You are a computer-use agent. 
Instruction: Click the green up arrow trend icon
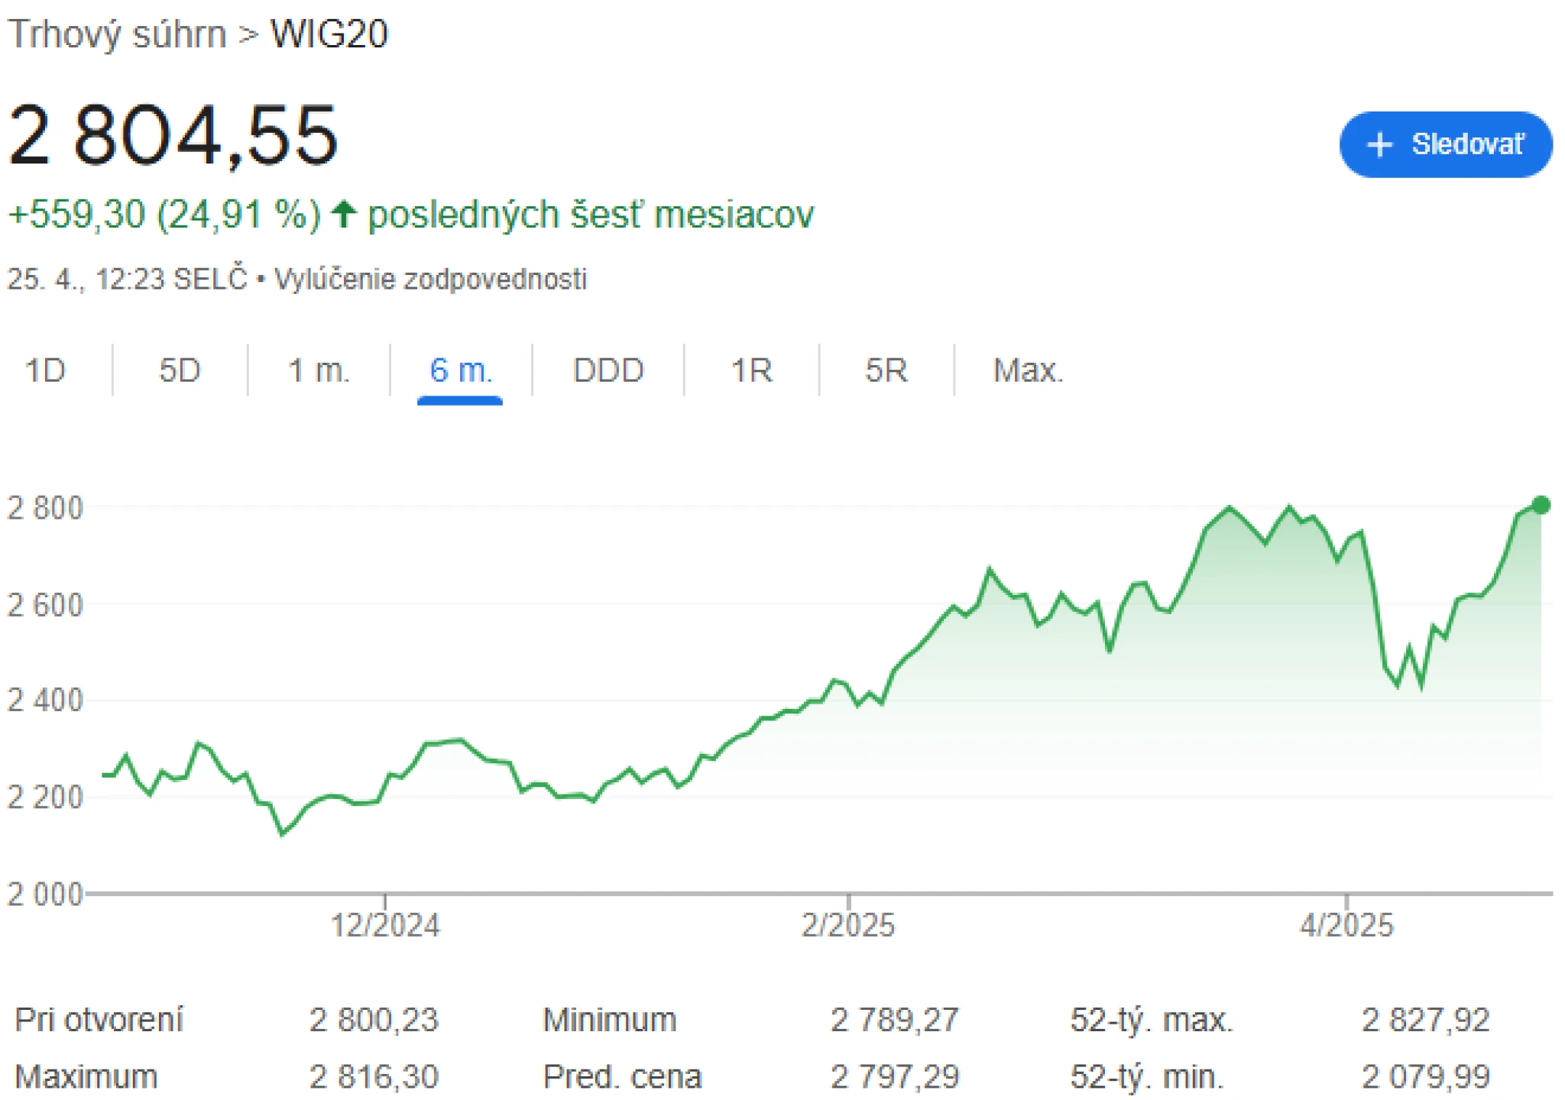344,214
